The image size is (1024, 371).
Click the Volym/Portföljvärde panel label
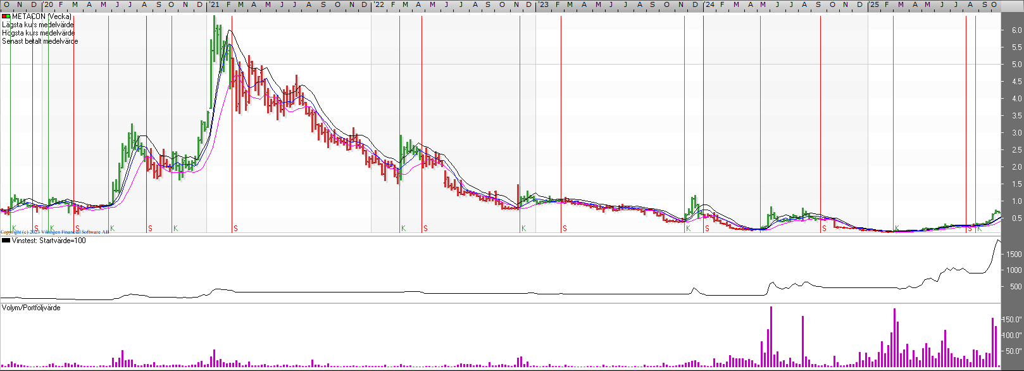pyautogui.click(x=31, y=308)
